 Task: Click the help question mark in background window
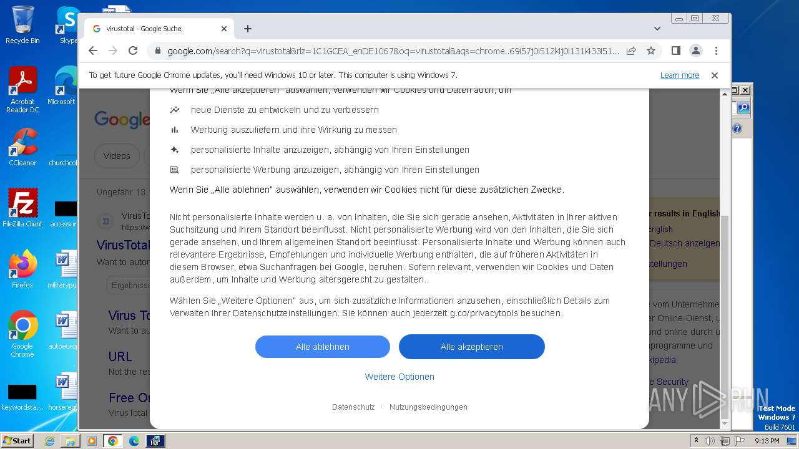tap(737, 128)
